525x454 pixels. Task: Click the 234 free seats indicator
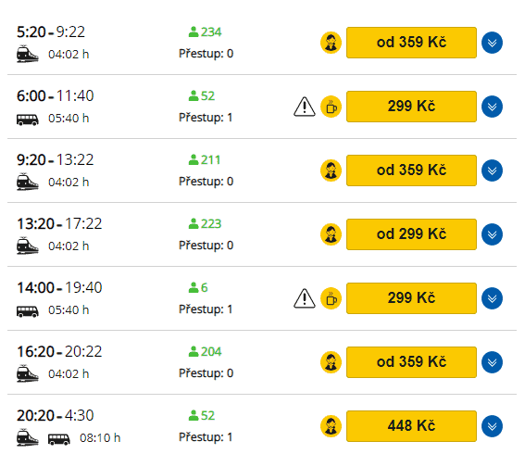tap(205, 32)
